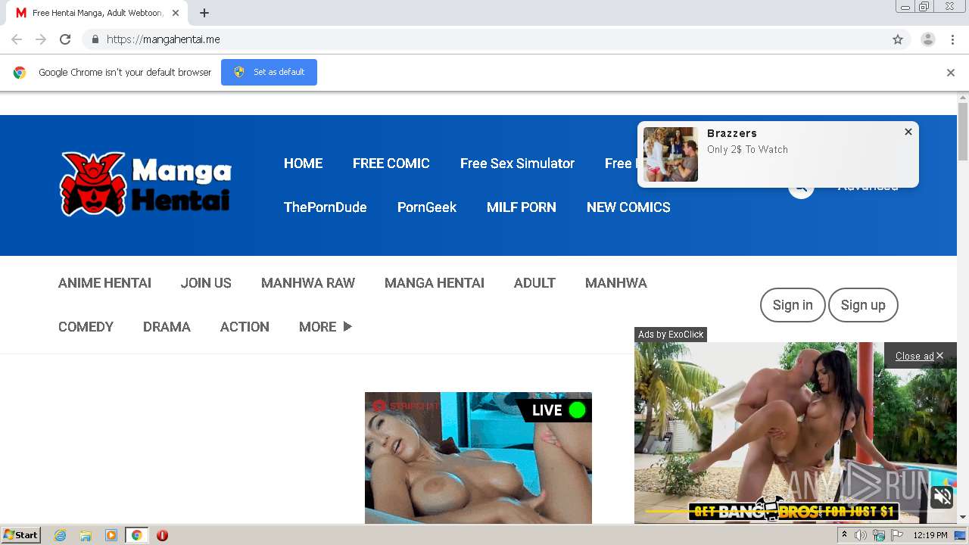Click the Sign up button

pos(863,305)
